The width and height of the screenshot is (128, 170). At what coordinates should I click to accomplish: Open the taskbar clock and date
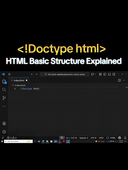pos(121,141)
